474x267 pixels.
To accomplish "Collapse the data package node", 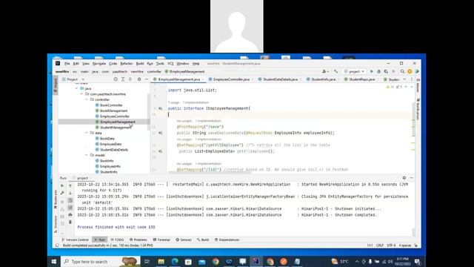I will [87, 133].
